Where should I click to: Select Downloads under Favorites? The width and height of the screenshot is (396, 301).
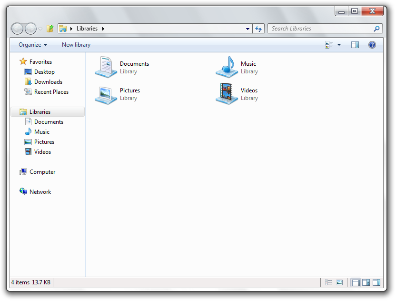48,82
